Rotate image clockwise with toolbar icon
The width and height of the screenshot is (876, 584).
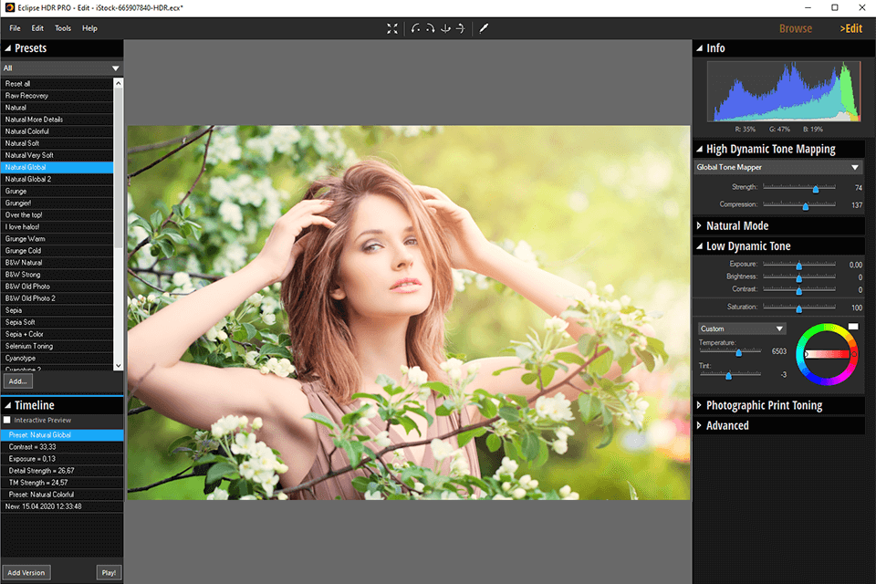431,28
